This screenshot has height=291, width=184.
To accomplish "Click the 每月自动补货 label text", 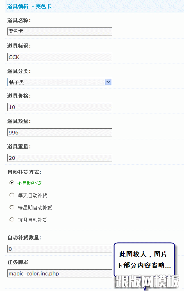I will coord(32,220).
